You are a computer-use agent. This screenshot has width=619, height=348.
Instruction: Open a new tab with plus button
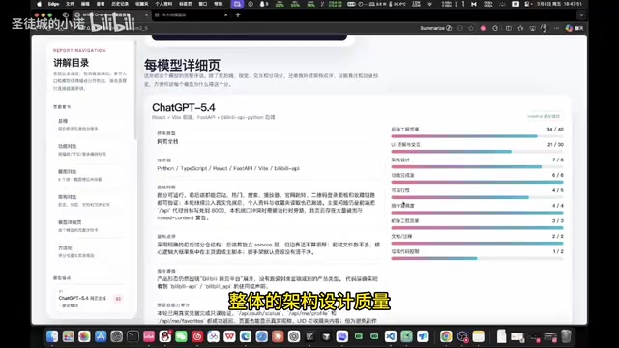point(238,15)
